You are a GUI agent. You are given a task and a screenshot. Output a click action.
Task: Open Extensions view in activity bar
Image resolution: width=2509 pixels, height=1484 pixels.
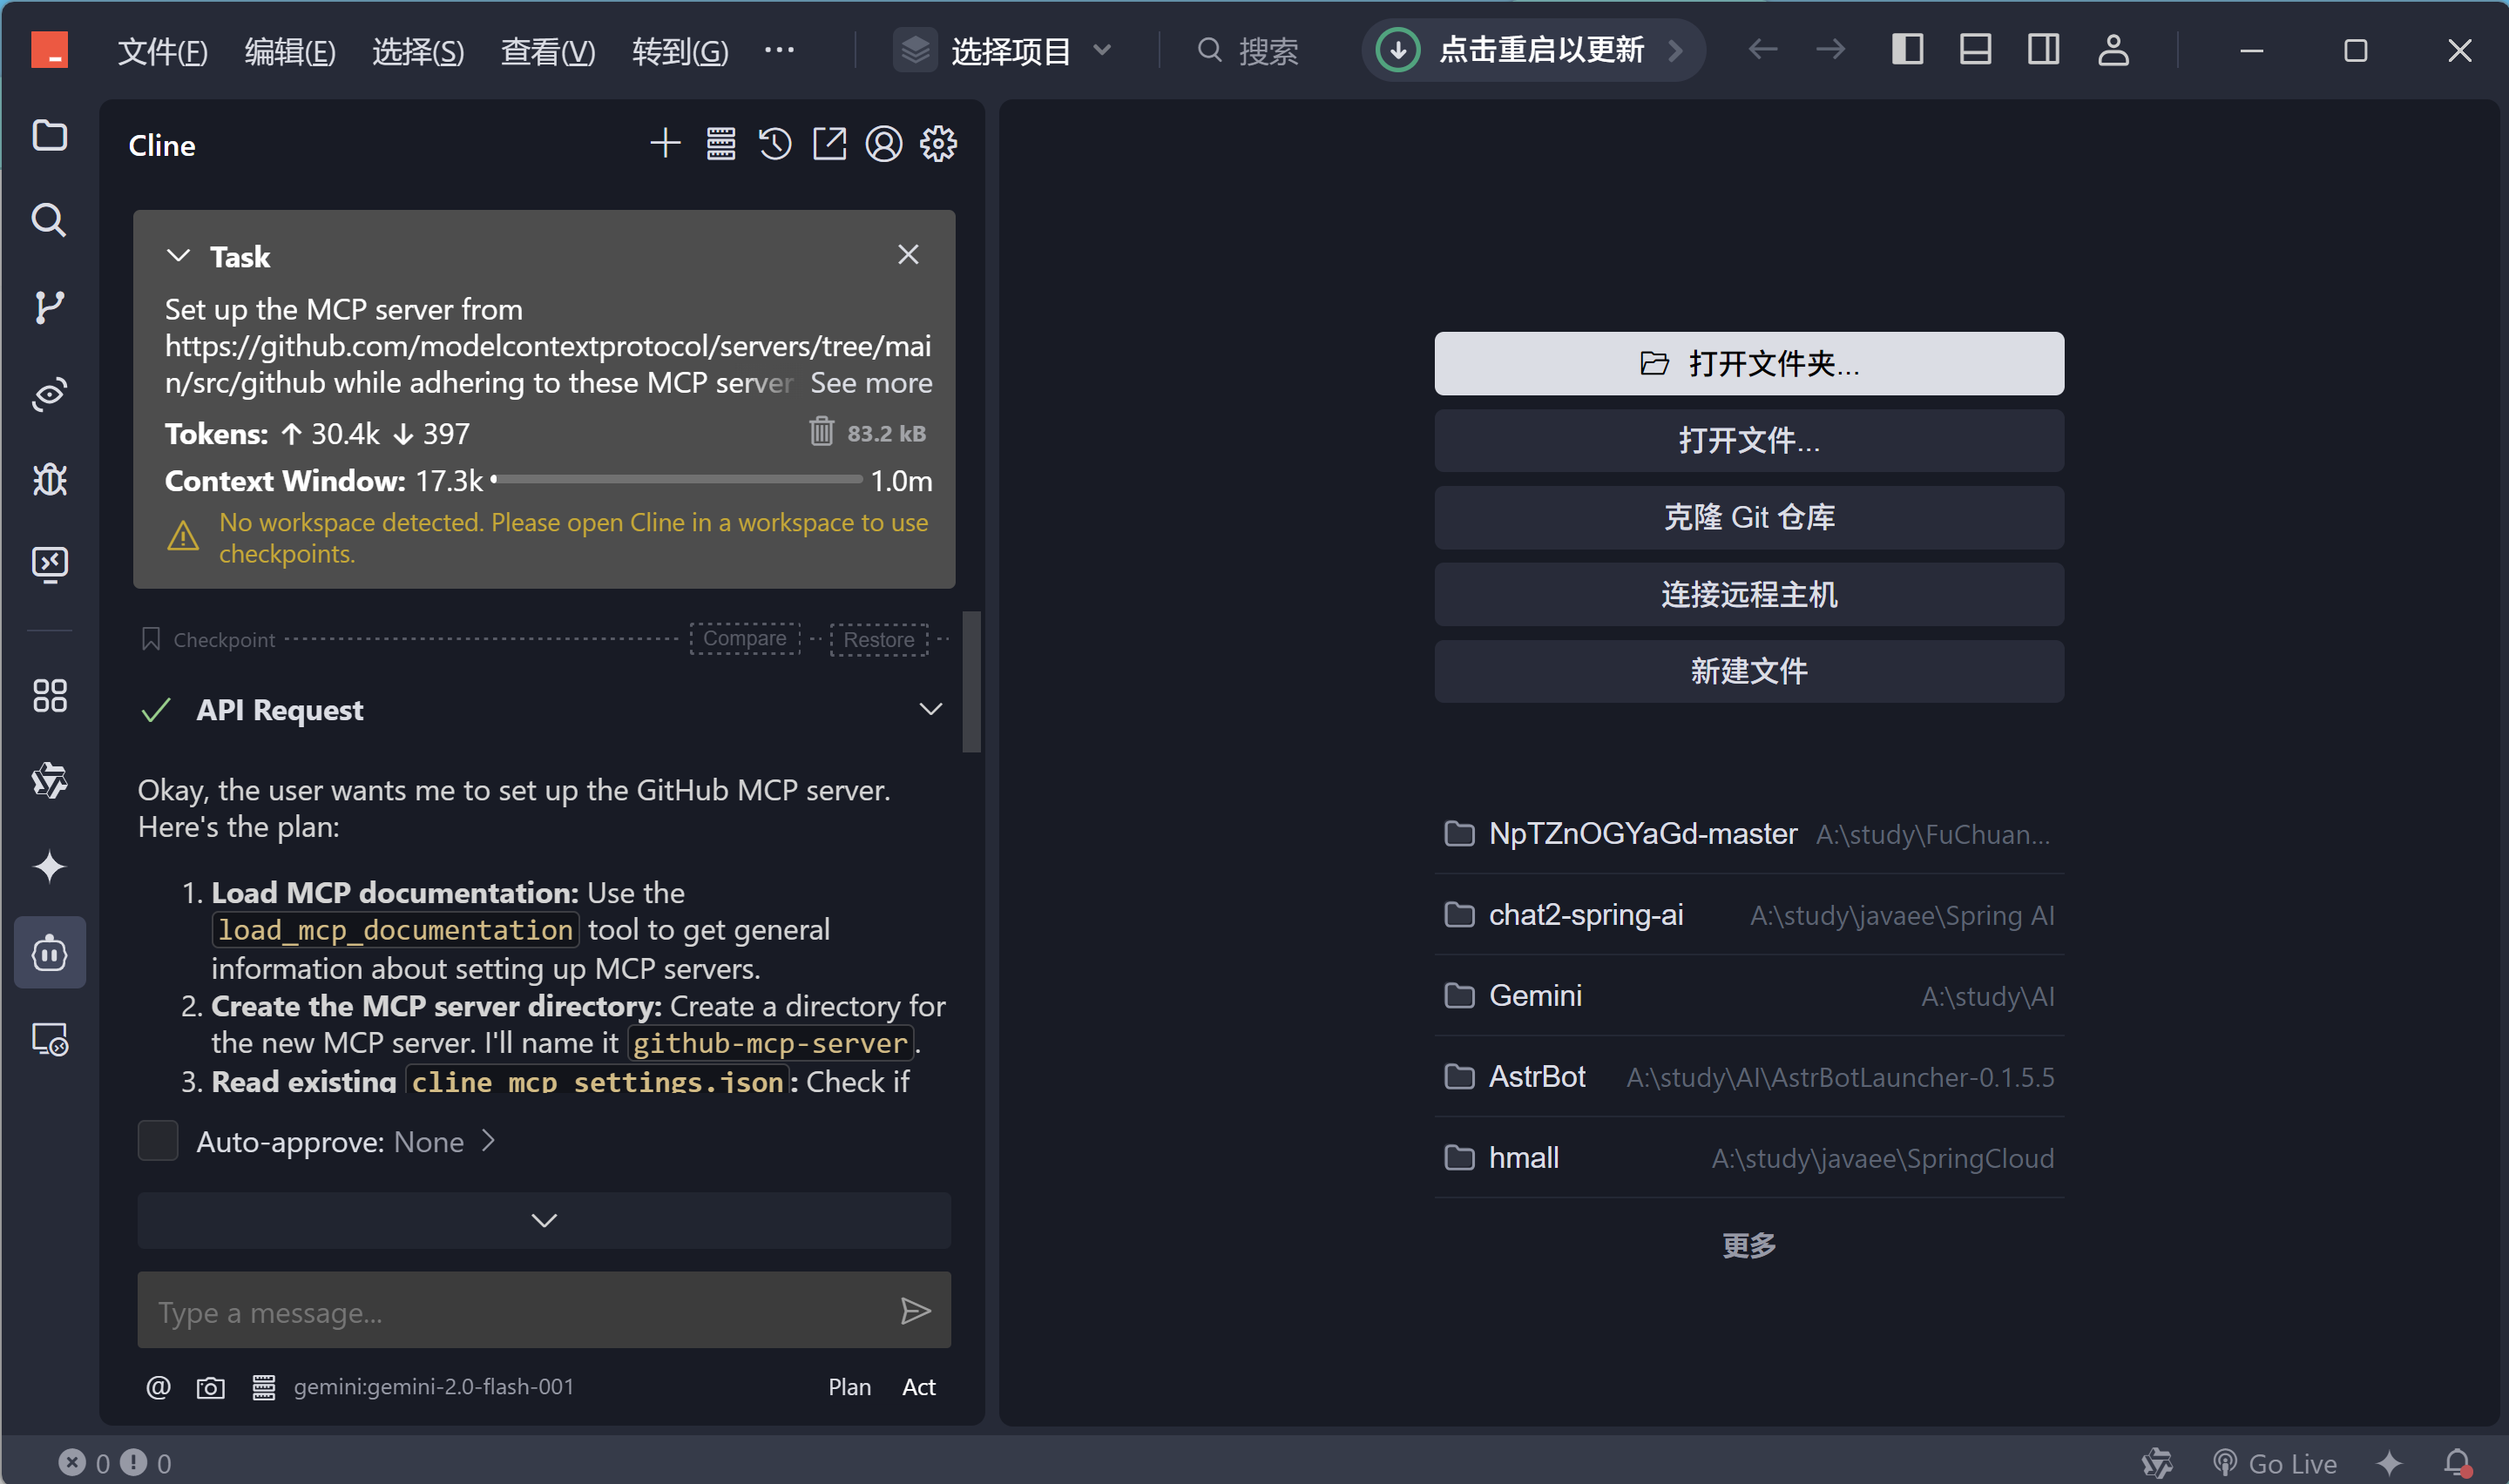(49, 696)
